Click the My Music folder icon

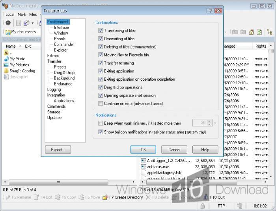(x=6, y=59)
